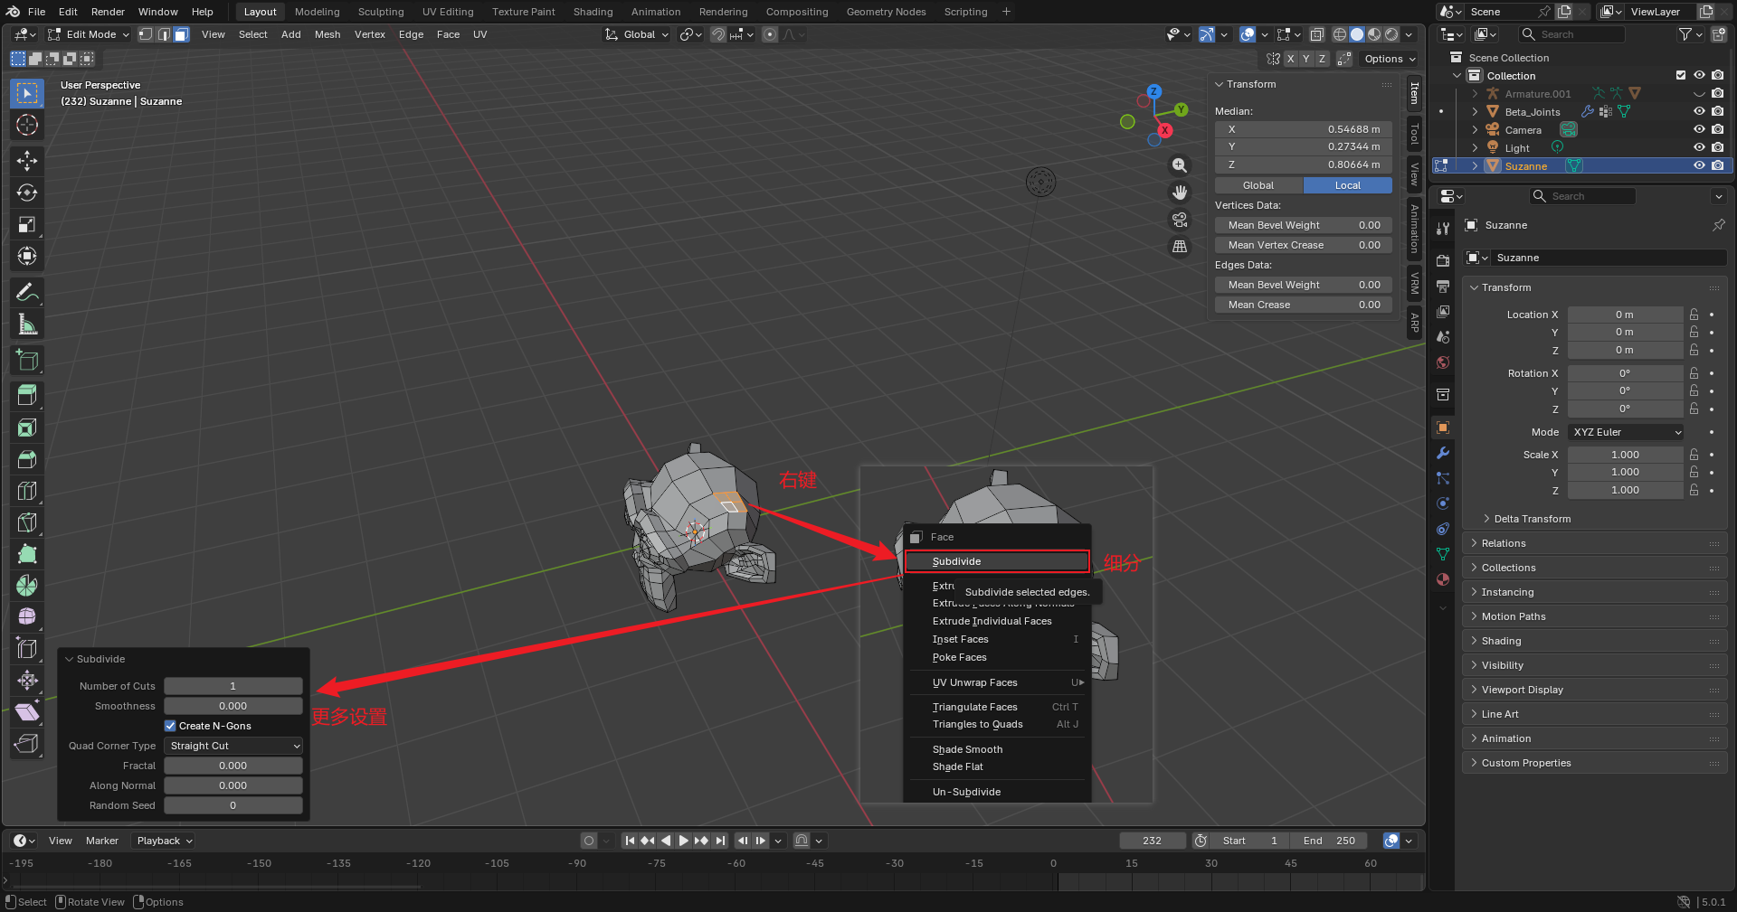Image resolution: width=1737 pixels, height=912 pixels.
Task: Open rotation Mode XYZ Euler dropdown
Action: tap(1627, 432)
